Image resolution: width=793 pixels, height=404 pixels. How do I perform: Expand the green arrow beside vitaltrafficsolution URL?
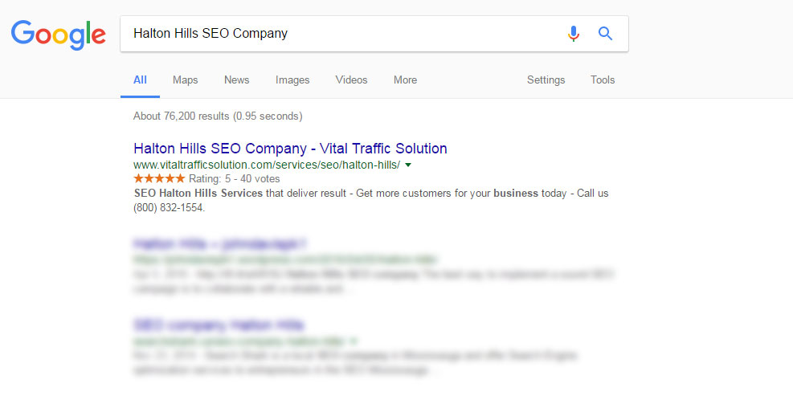(408, 165)
